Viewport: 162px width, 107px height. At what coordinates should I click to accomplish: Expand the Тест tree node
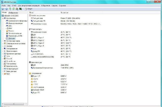(3, 74)
